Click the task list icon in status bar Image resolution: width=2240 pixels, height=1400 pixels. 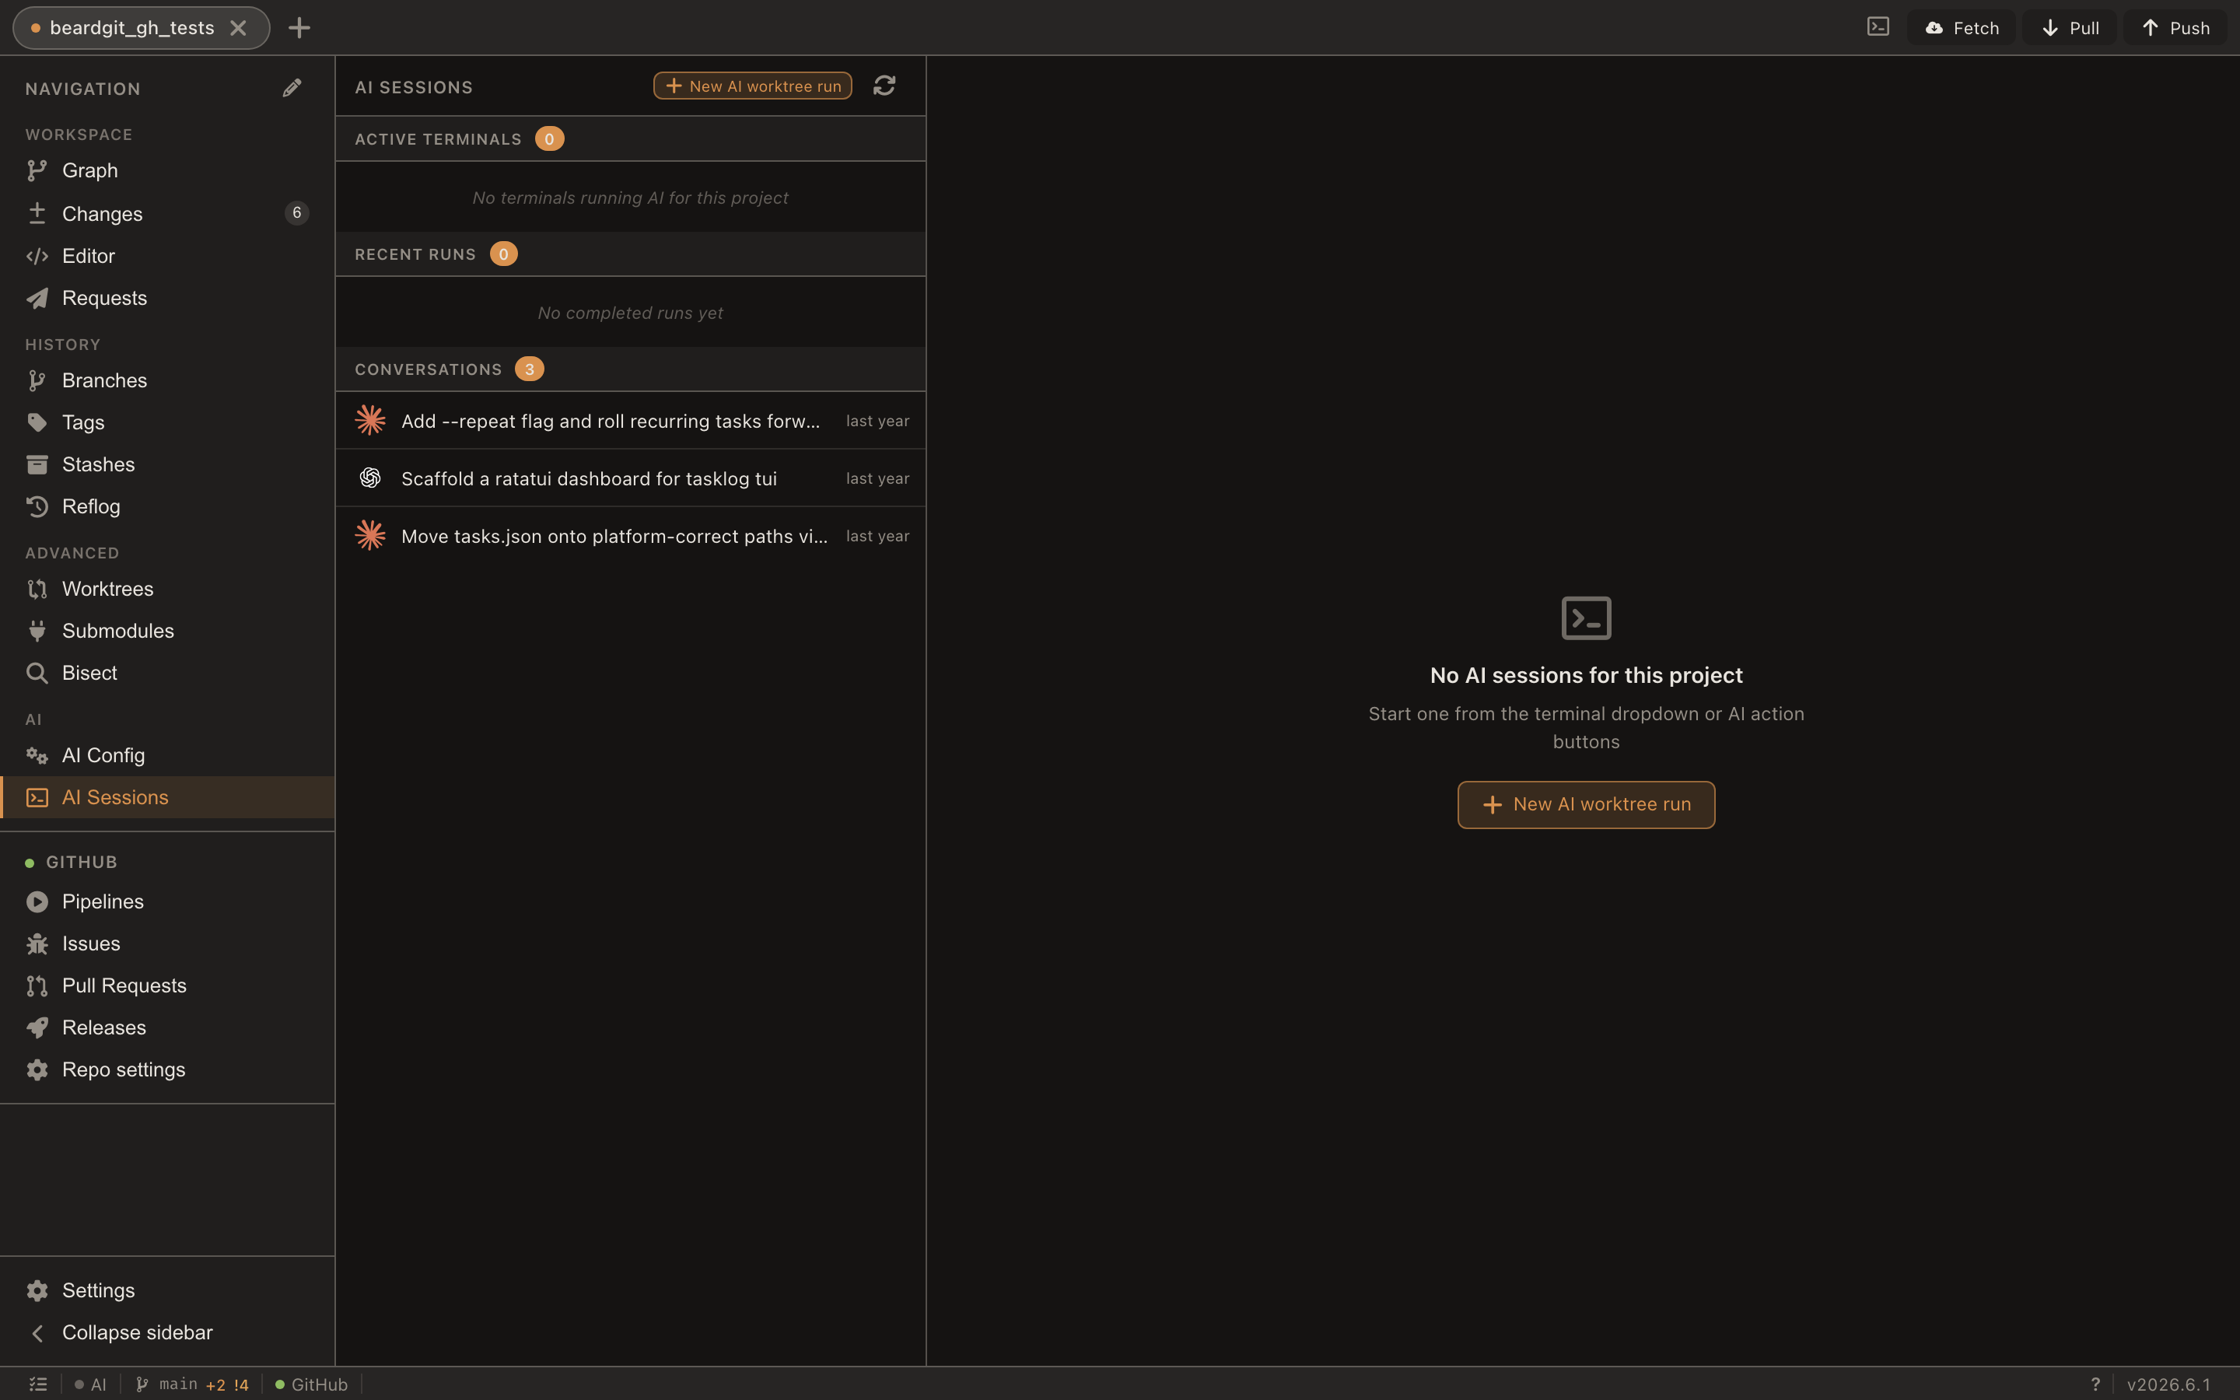pyautogui.click(x=38, y=1384)
